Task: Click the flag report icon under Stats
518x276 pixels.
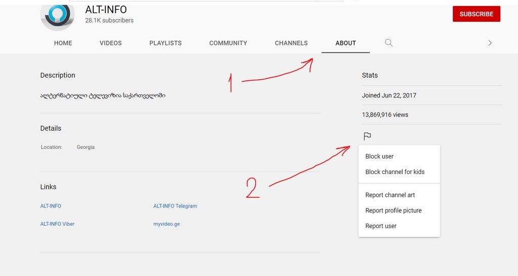Action: point(367,136)
